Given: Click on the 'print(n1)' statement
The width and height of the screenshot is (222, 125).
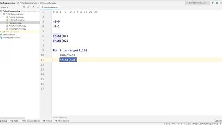Looking at the screenshot, I should (x=60, y=36).
